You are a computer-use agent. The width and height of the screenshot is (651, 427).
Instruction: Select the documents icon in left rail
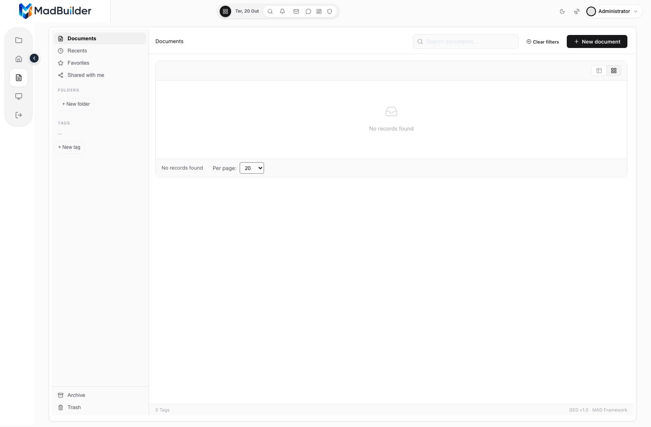coord(19,78)
